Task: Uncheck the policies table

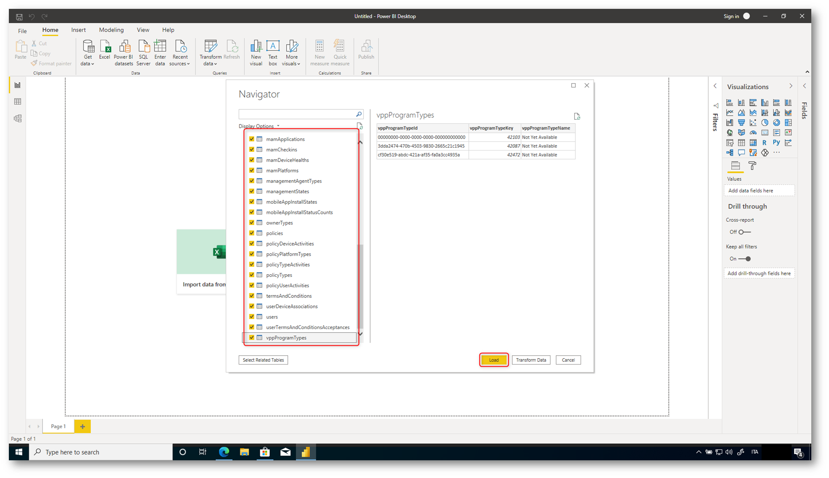Action: tap(252, 233)
